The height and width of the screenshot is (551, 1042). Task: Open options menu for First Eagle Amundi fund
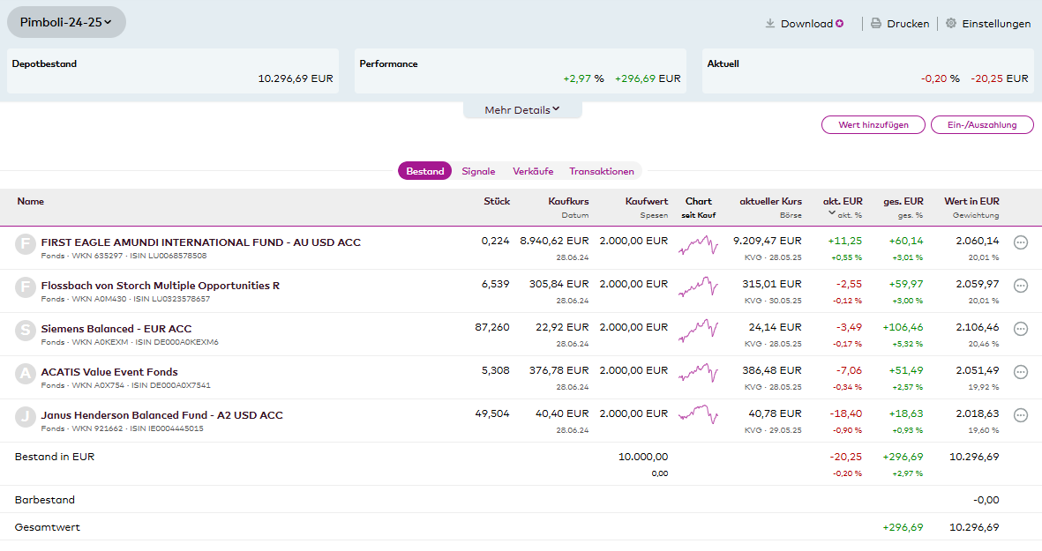1021,242
